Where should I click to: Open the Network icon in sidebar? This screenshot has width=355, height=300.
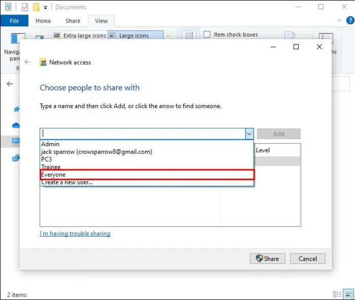(x=16, y=158)
